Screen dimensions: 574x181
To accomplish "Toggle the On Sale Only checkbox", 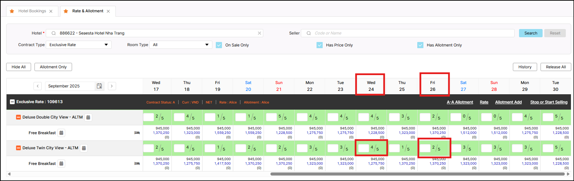I will 219,45.
